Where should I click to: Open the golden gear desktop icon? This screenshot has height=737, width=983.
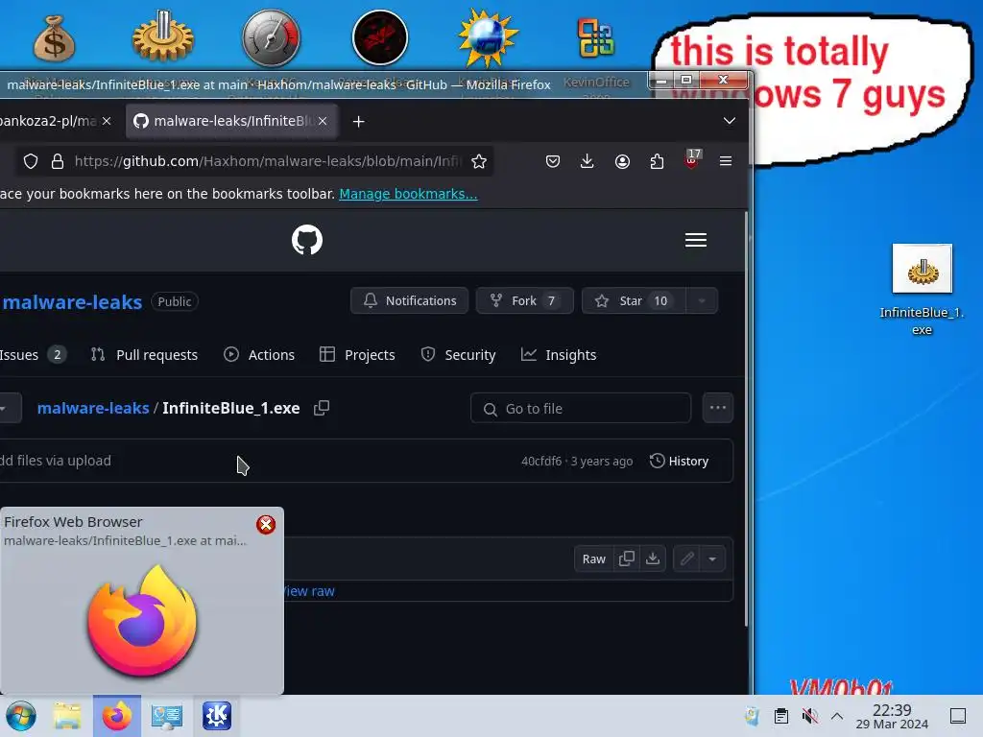tap(163, 36)
